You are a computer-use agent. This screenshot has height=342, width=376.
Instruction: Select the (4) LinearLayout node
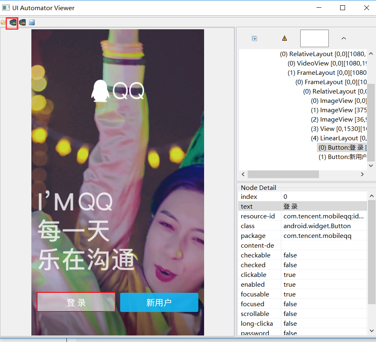339,138
